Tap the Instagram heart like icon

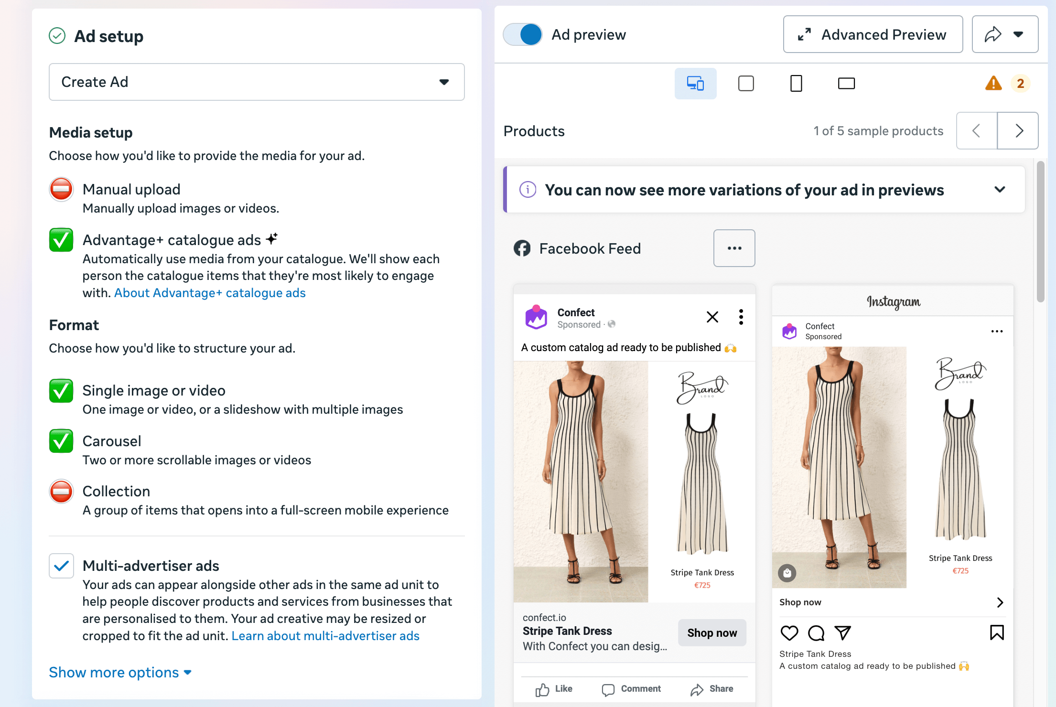click(x=789, y=633)
